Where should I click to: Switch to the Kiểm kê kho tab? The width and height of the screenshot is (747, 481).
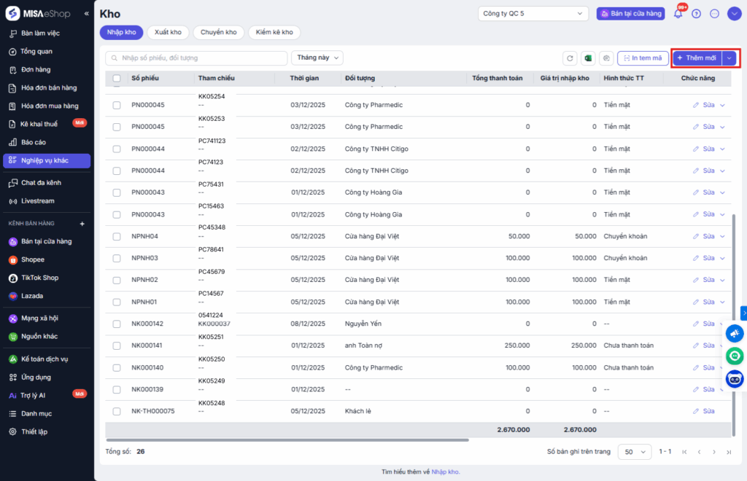pyautogui.click(x=274, y=32)
